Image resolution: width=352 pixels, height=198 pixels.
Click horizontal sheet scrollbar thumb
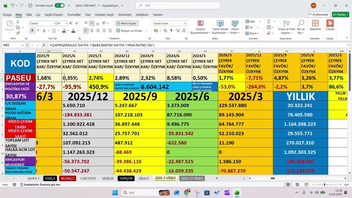point(273,178)
